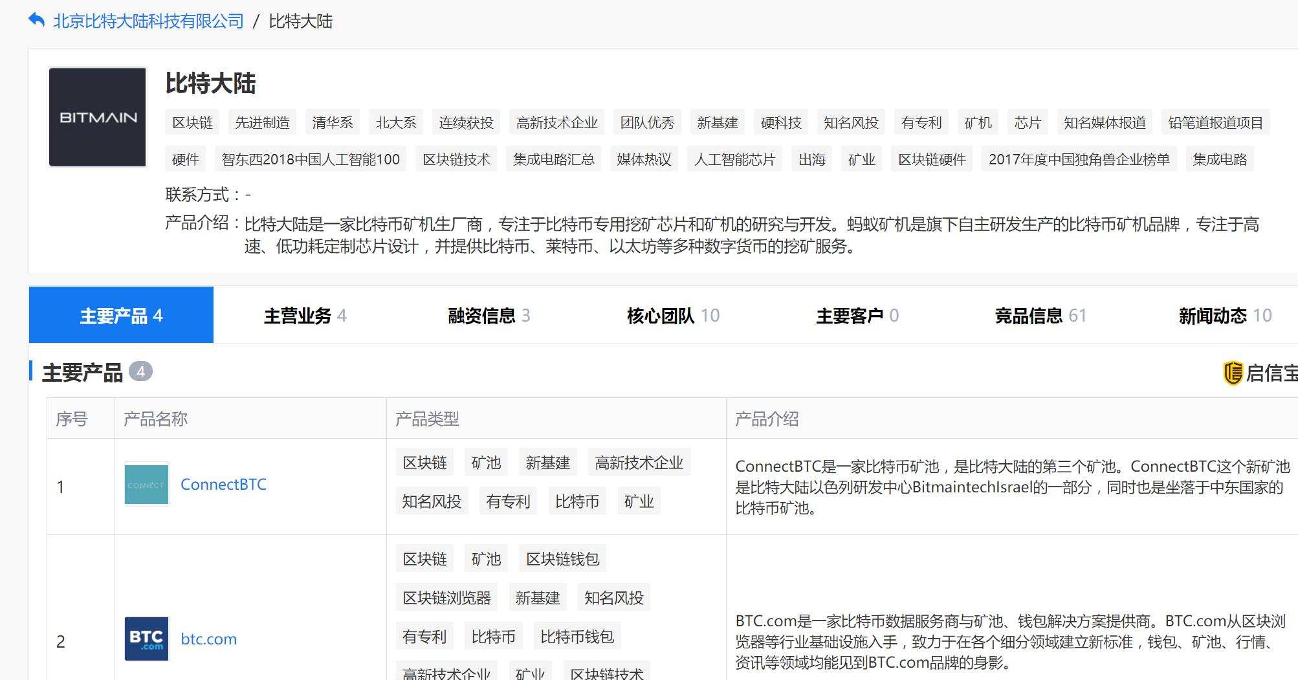This screenshot has height=680, width=1298.
Task: Click the ConnectBTC product logo
Action: pyautogui.click(x=146, y=484)
